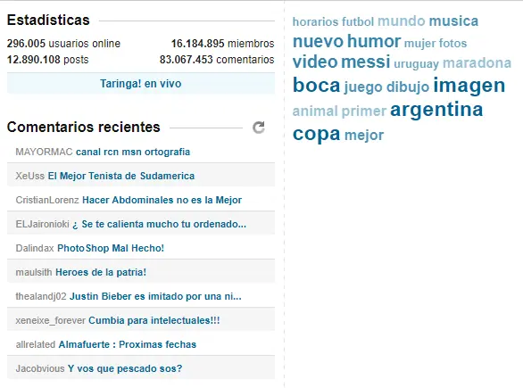This screenshot has height=388, width=523.
Task: Click the Comentarios recientes heading
Action: click(84, 127)
